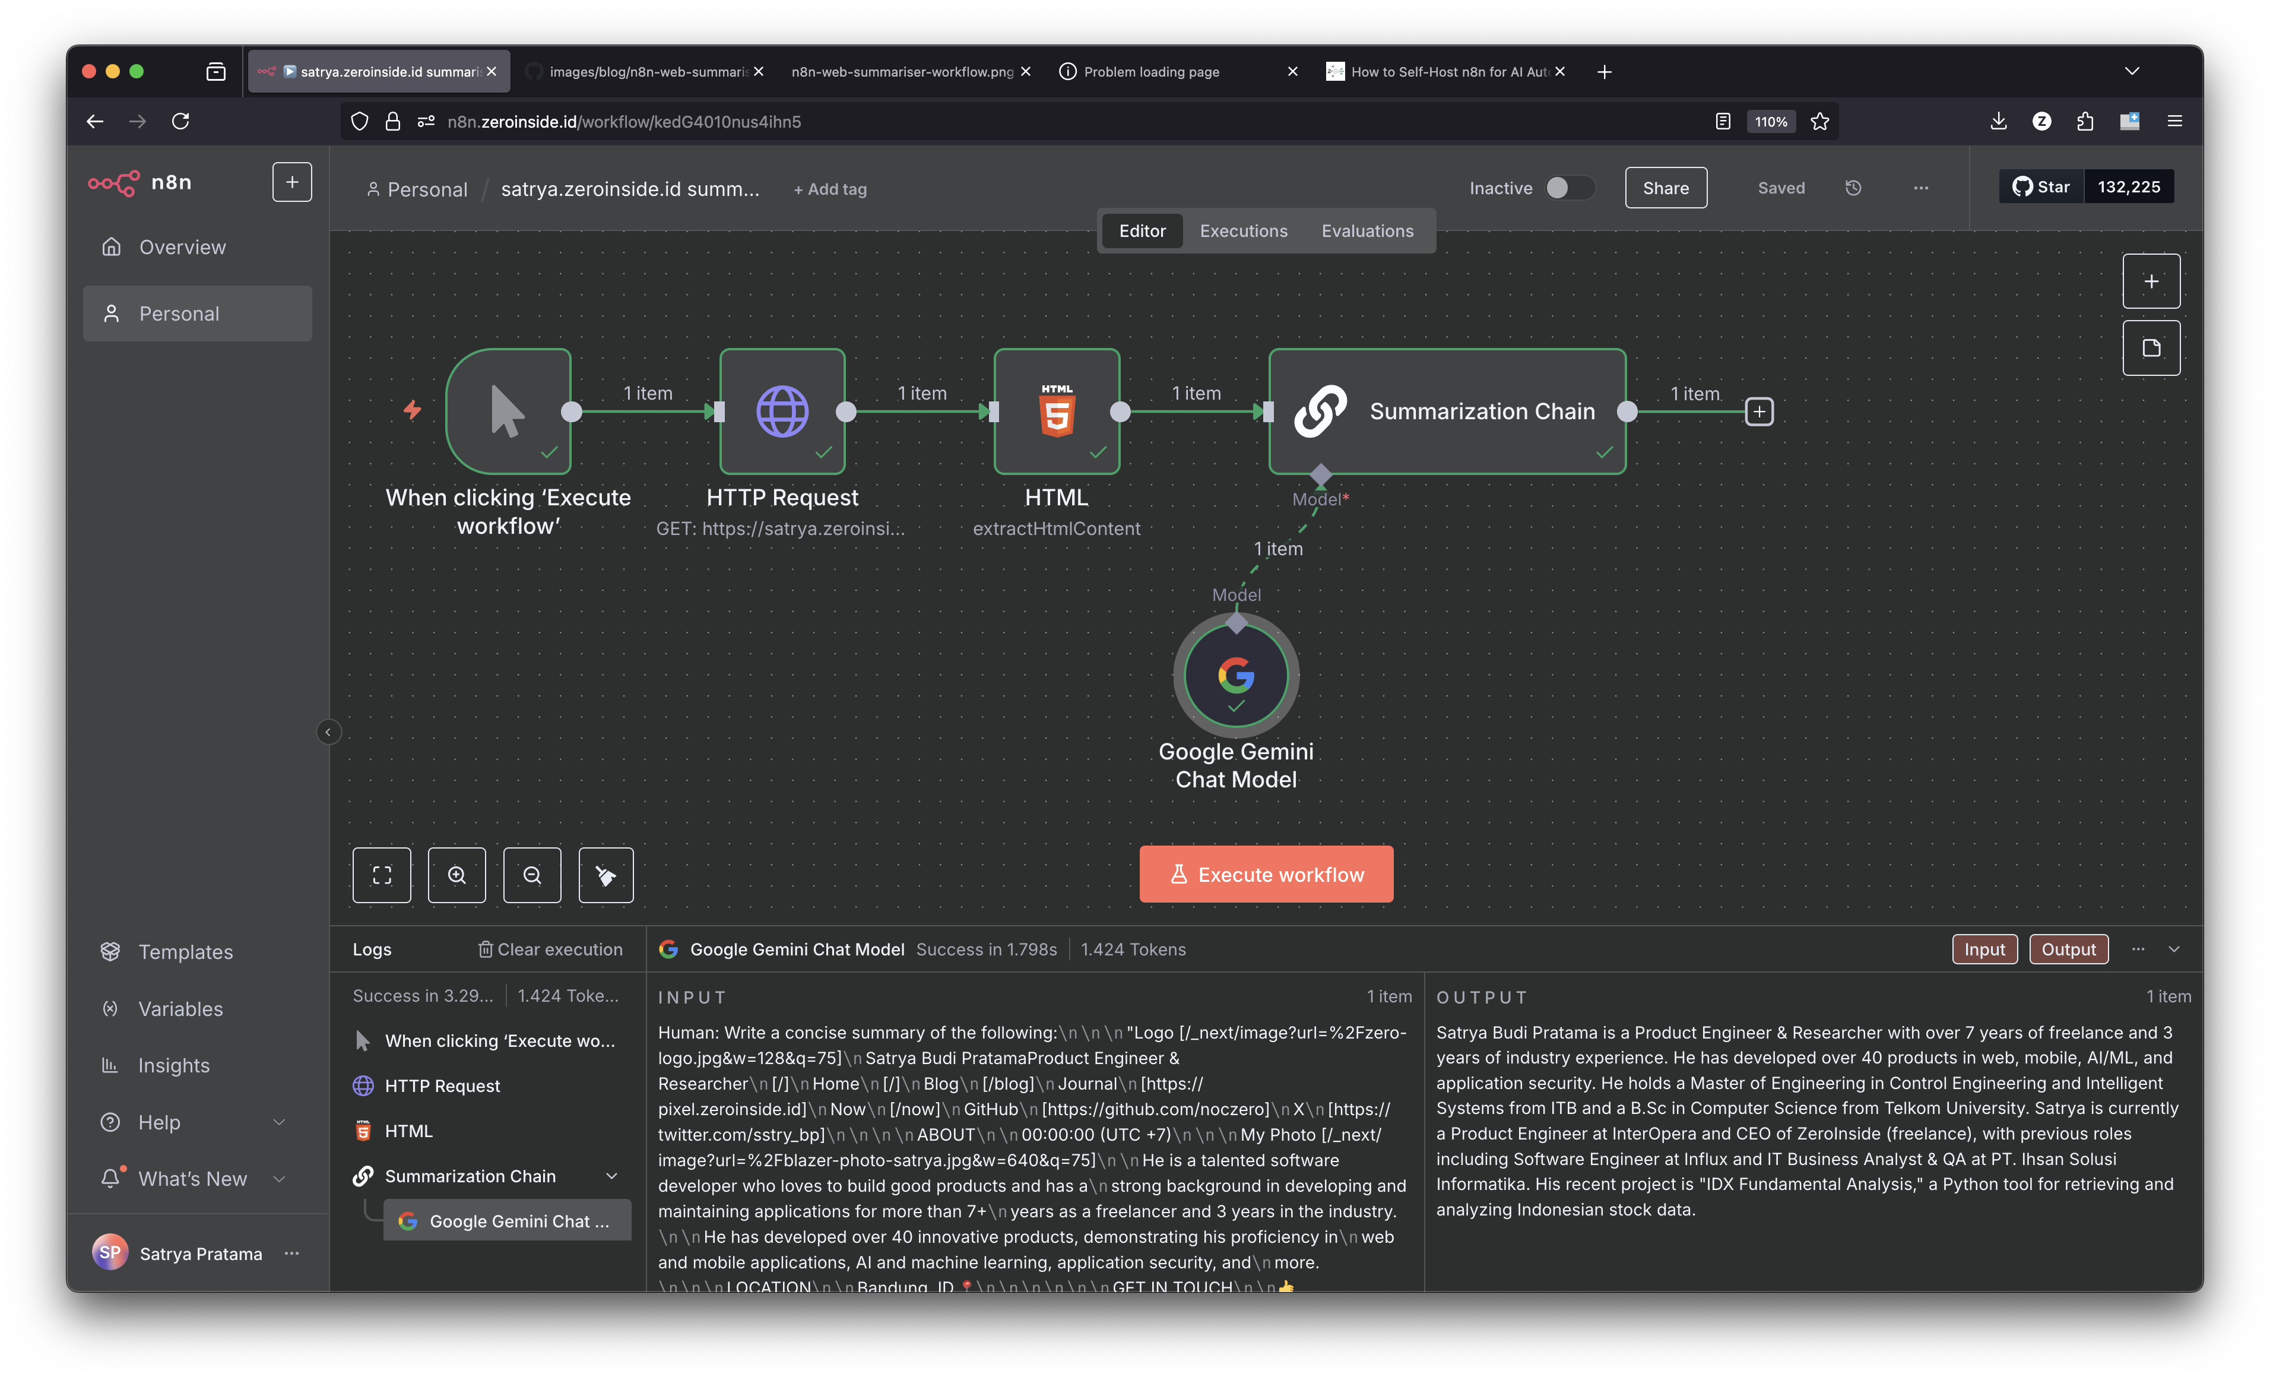2270x1380 pixels.
Task: Open the workflow history clock icon
Action: pyautogui.click(x=1853, y=188)
